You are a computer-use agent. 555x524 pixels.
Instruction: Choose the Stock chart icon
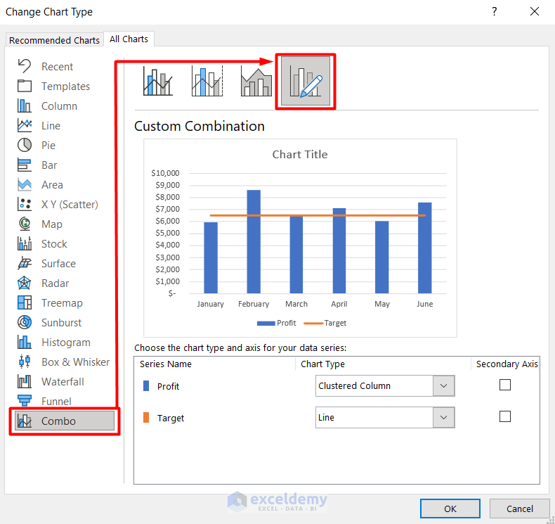tap(25, 244)
